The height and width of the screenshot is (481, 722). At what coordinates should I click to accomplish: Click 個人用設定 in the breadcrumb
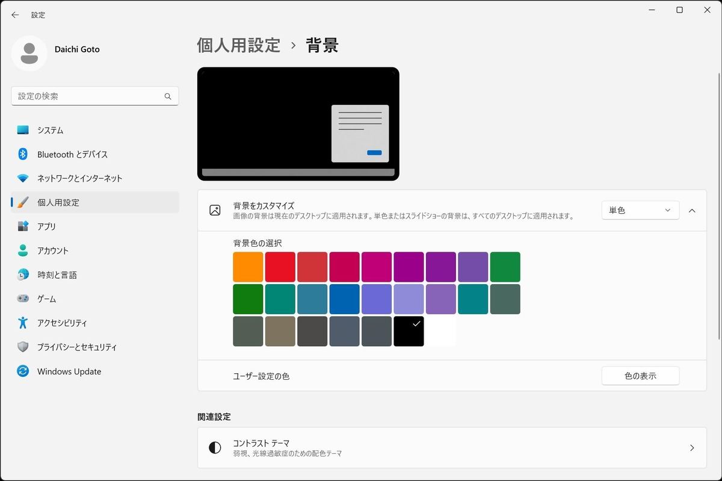pyautogui.click(x=239, y=45)
